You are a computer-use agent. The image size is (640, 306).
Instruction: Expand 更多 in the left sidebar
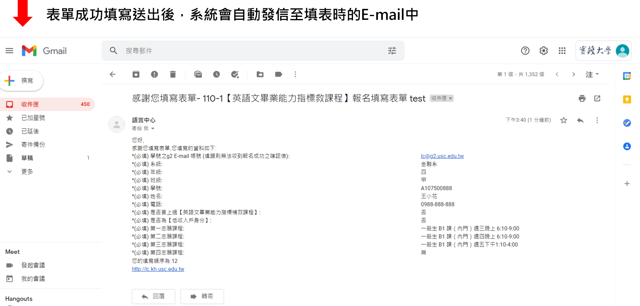tap(27, 172)
